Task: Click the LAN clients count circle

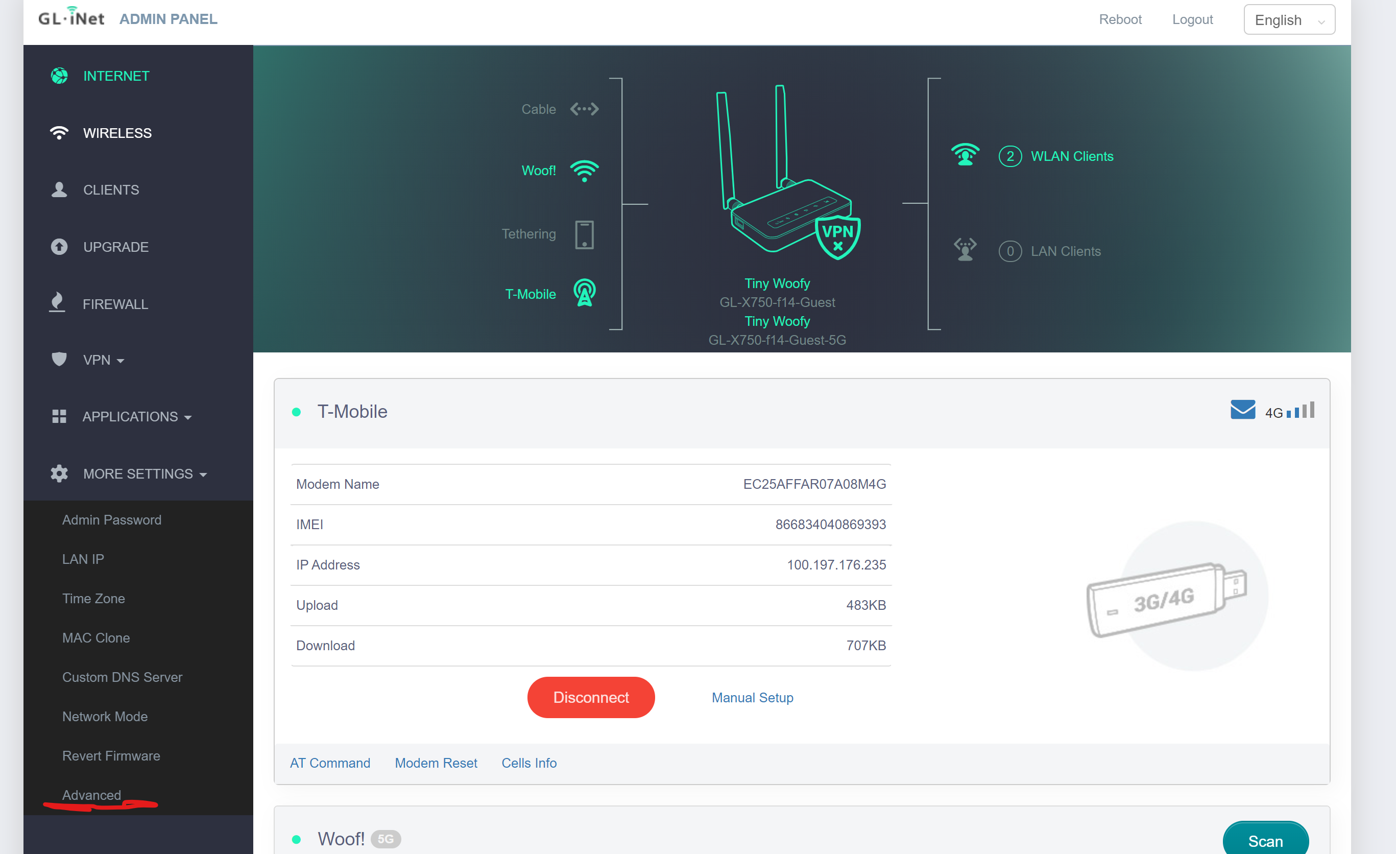Action: coord(1009,251)
